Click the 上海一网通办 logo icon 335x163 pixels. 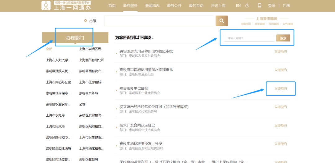46,6
